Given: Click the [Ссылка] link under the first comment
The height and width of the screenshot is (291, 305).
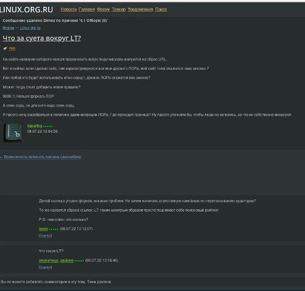Looking at the screenshot, I should (x=45, y=235).
